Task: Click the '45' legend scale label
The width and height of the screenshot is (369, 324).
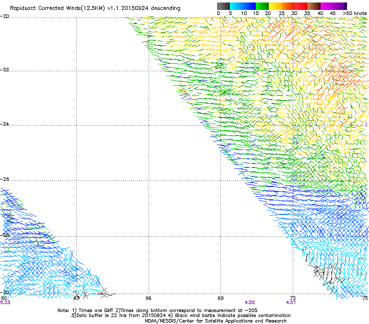Action: [x=333, y=13]
